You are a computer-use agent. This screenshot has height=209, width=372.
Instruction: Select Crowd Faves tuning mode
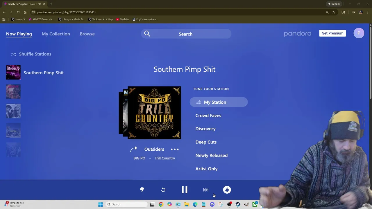[208, 116]
